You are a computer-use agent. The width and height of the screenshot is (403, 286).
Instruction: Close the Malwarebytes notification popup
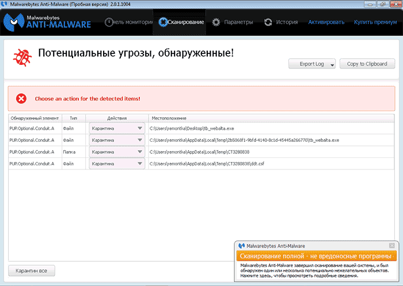pyautogui.click(x=391, y=245)
